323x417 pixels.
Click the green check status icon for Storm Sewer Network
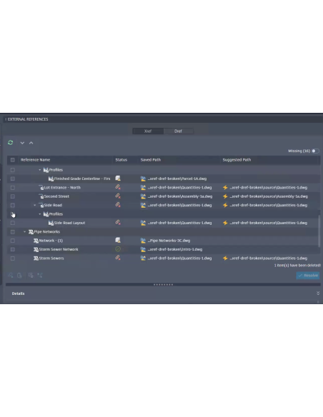pos(118,249)
